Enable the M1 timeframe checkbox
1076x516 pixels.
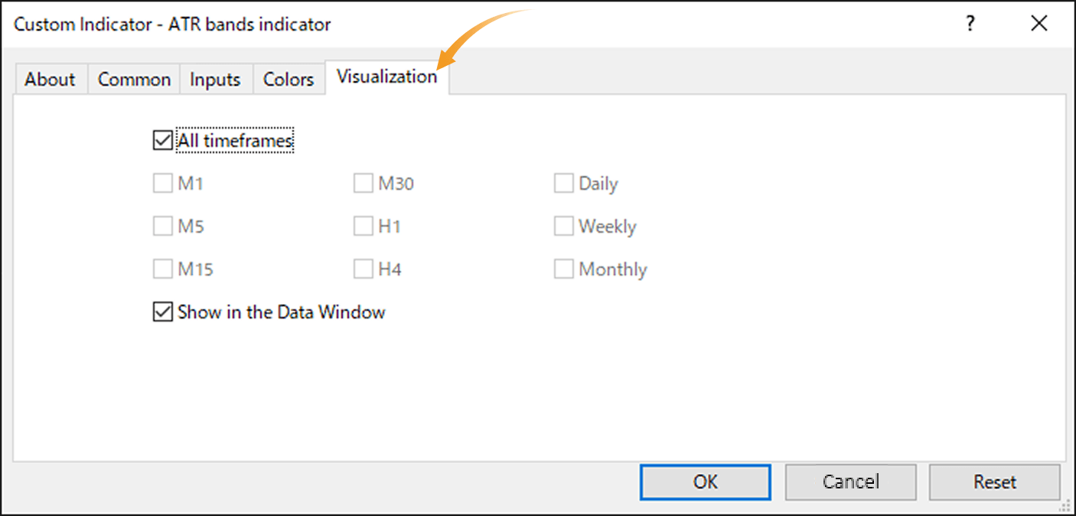point(162,183)
